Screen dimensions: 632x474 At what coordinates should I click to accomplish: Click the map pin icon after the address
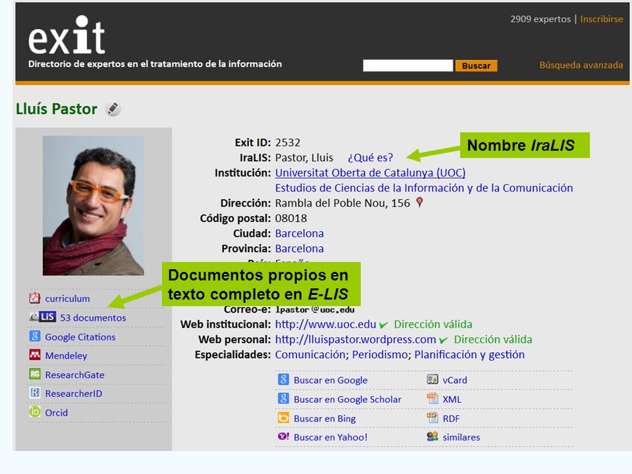coord(419,202)
